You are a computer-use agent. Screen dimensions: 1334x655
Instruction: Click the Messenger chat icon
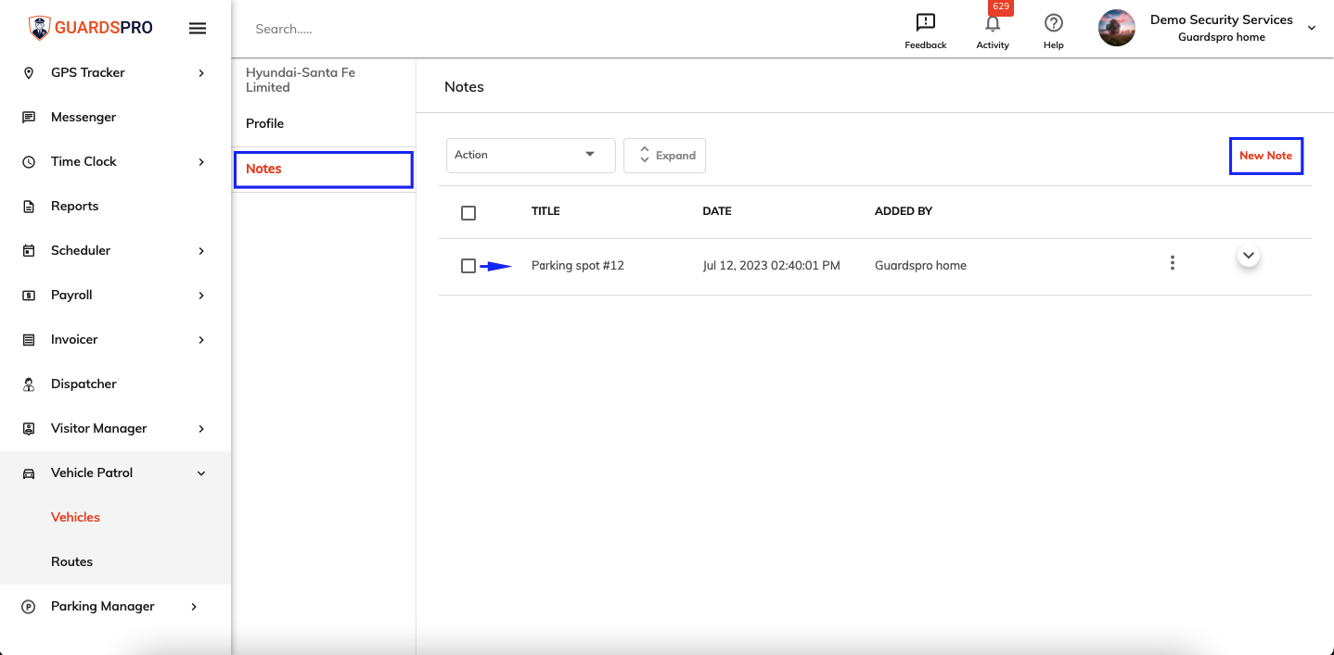[x=29, y=117]
